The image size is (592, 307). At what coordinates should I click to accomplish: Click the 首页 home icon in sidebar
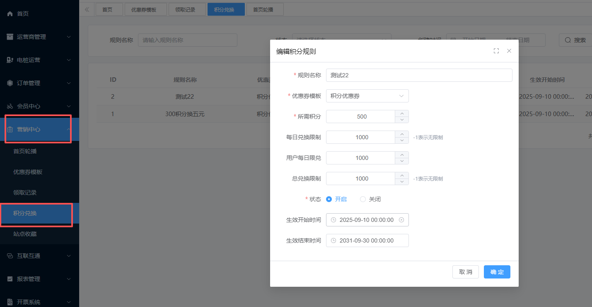point(10,14)
